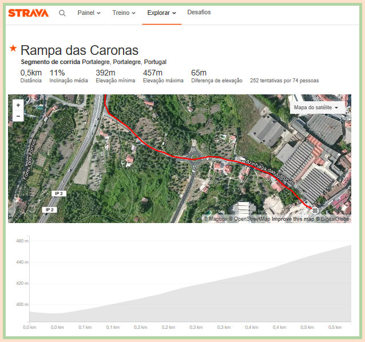Expand the Treino menu
Image resolution: width=365 pixels, height=342 pixels.
[x=124, y=13]
